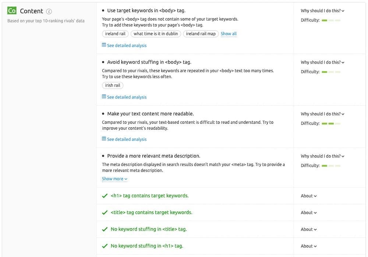Screen dimensions: 368x257
Task: Click checkmark beside No keyword stuffing in h1
Action: (105, 246)
